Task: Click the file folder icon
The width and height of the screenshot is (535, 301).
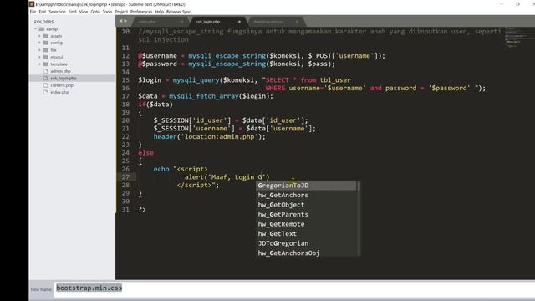Action: 46,50
